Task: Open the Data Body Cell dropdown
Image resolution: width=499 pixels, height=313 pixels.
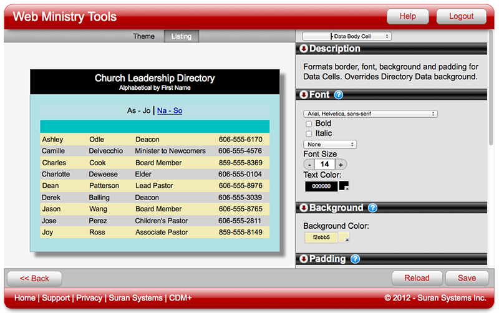Action: coord(347,37)
